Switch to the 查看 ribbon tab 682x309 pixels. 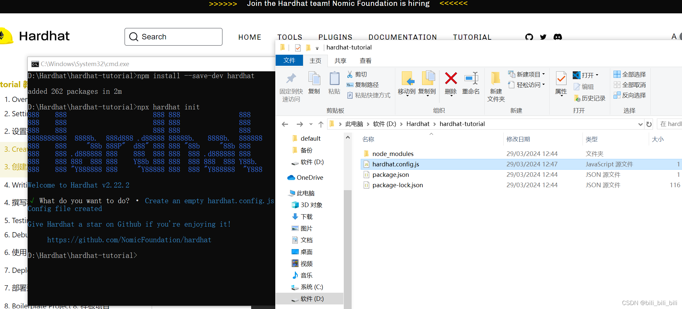tap(365, 61)
